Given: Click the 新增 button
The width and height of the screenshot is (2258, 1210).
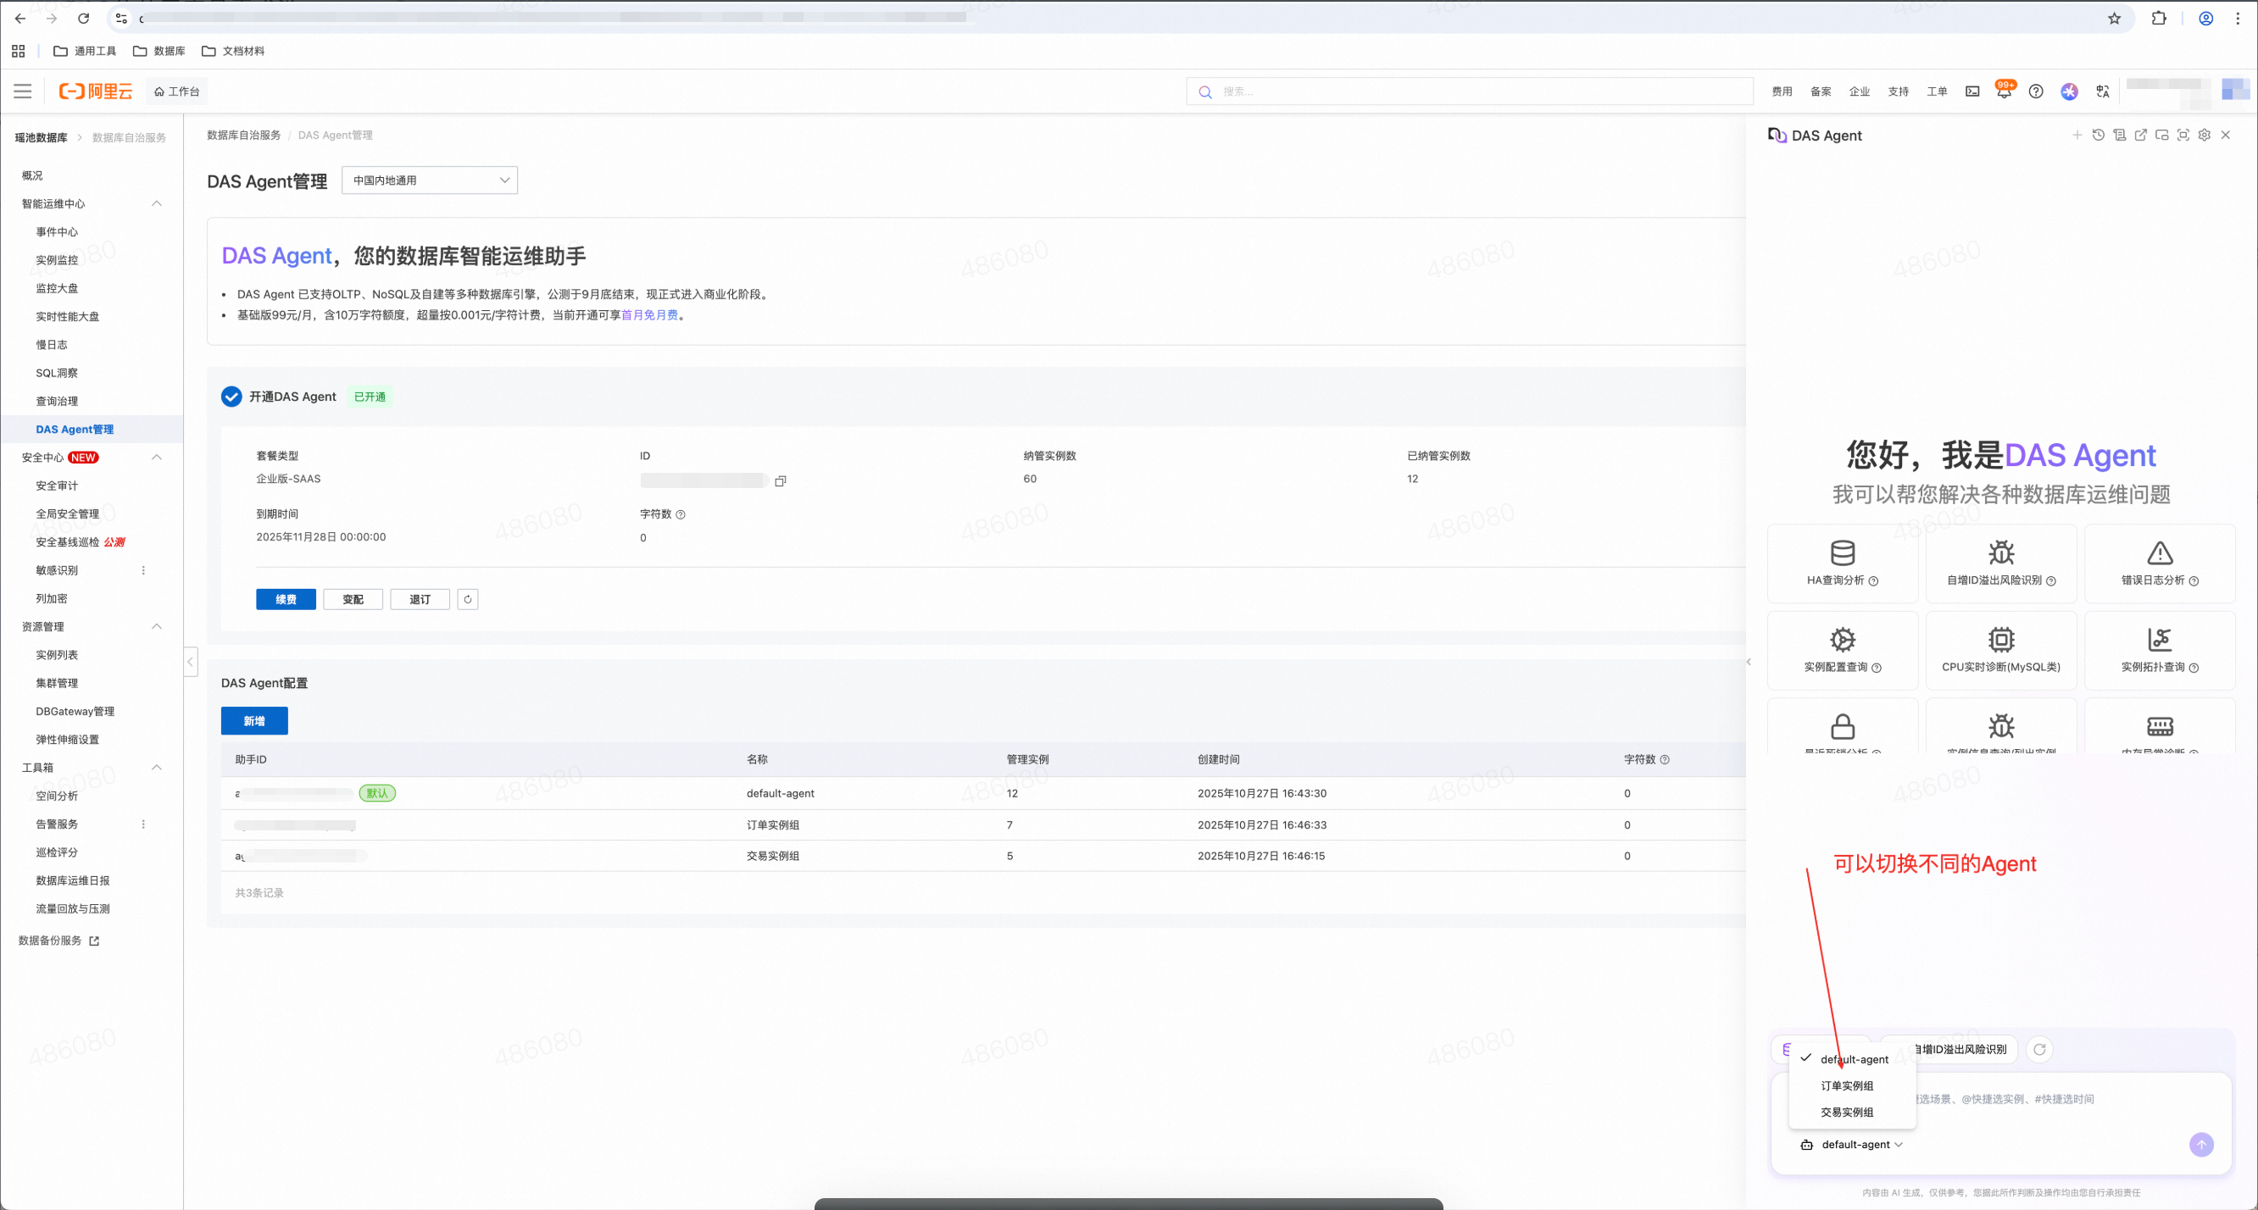Looking at the screenshot, I should [254, 721].
